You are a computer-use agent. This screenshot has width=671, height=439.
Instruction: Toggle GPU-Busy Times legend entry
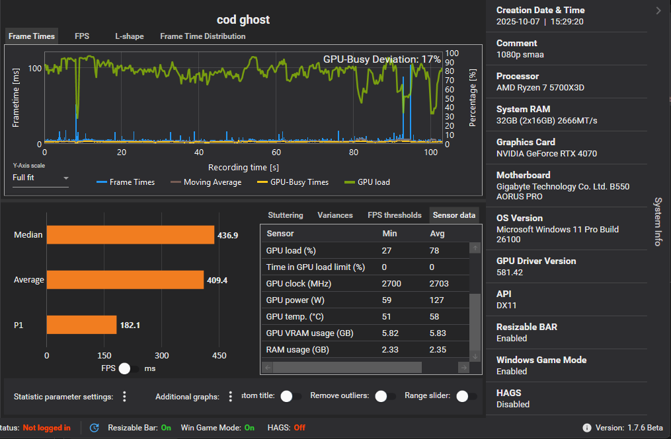(293, 182)
